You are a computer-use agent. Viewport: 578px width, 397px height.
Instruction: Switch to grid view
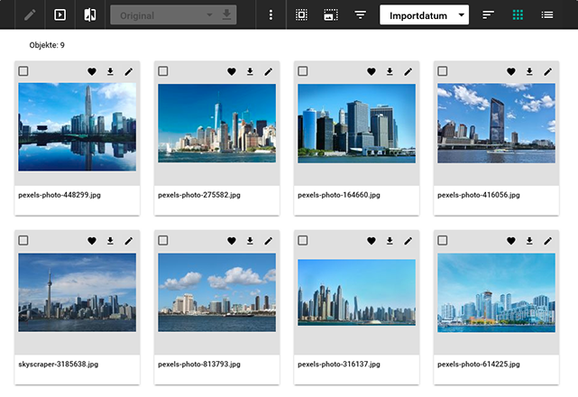(x=518, y=14)
